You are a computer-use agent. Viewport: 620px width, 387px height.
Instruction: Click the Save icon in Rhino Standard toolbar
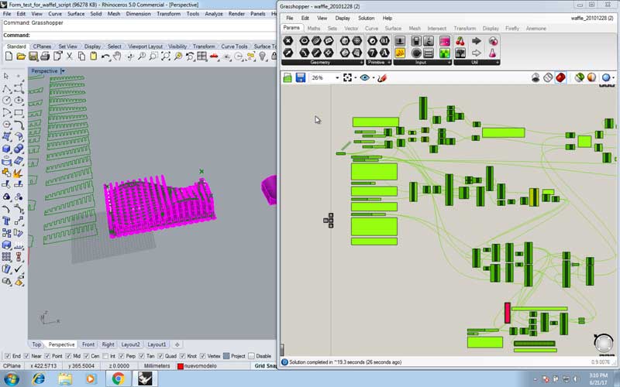click(33, 57)
